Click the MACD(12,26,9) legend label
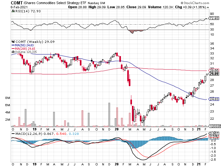The width and height of the screenshot is (221, 167). click(29, 134)
